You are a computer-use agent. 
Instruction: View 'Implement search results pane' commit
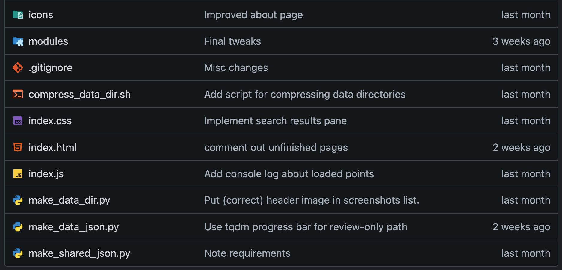(x=275, y=121)
